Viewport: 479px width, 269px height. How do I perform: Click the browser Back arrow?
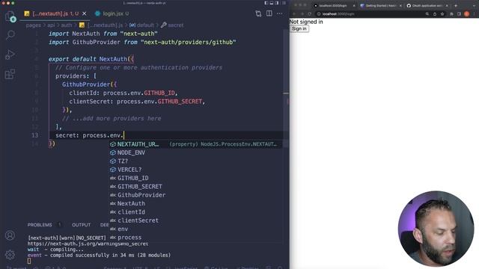(x=294, y=13)
